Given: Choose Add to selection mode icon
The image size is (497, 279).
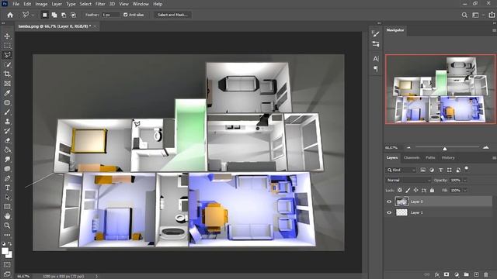Looking at the screenshot, I should click(x=54, y=15).
